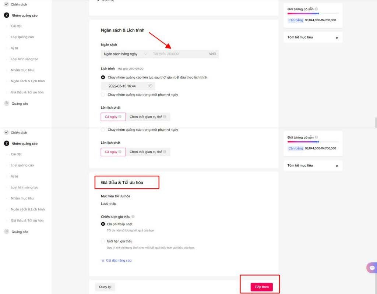Click the info icon beside Chiến lược giá thầu
The height and width of the screenshot is (294, 377).
click(x=133, y=217)
